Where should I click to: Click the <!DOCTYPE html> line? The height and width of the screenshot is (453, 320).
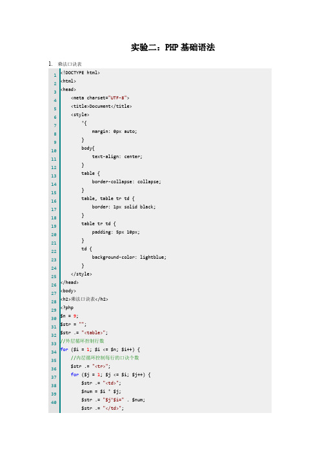(x=80, y=72)
